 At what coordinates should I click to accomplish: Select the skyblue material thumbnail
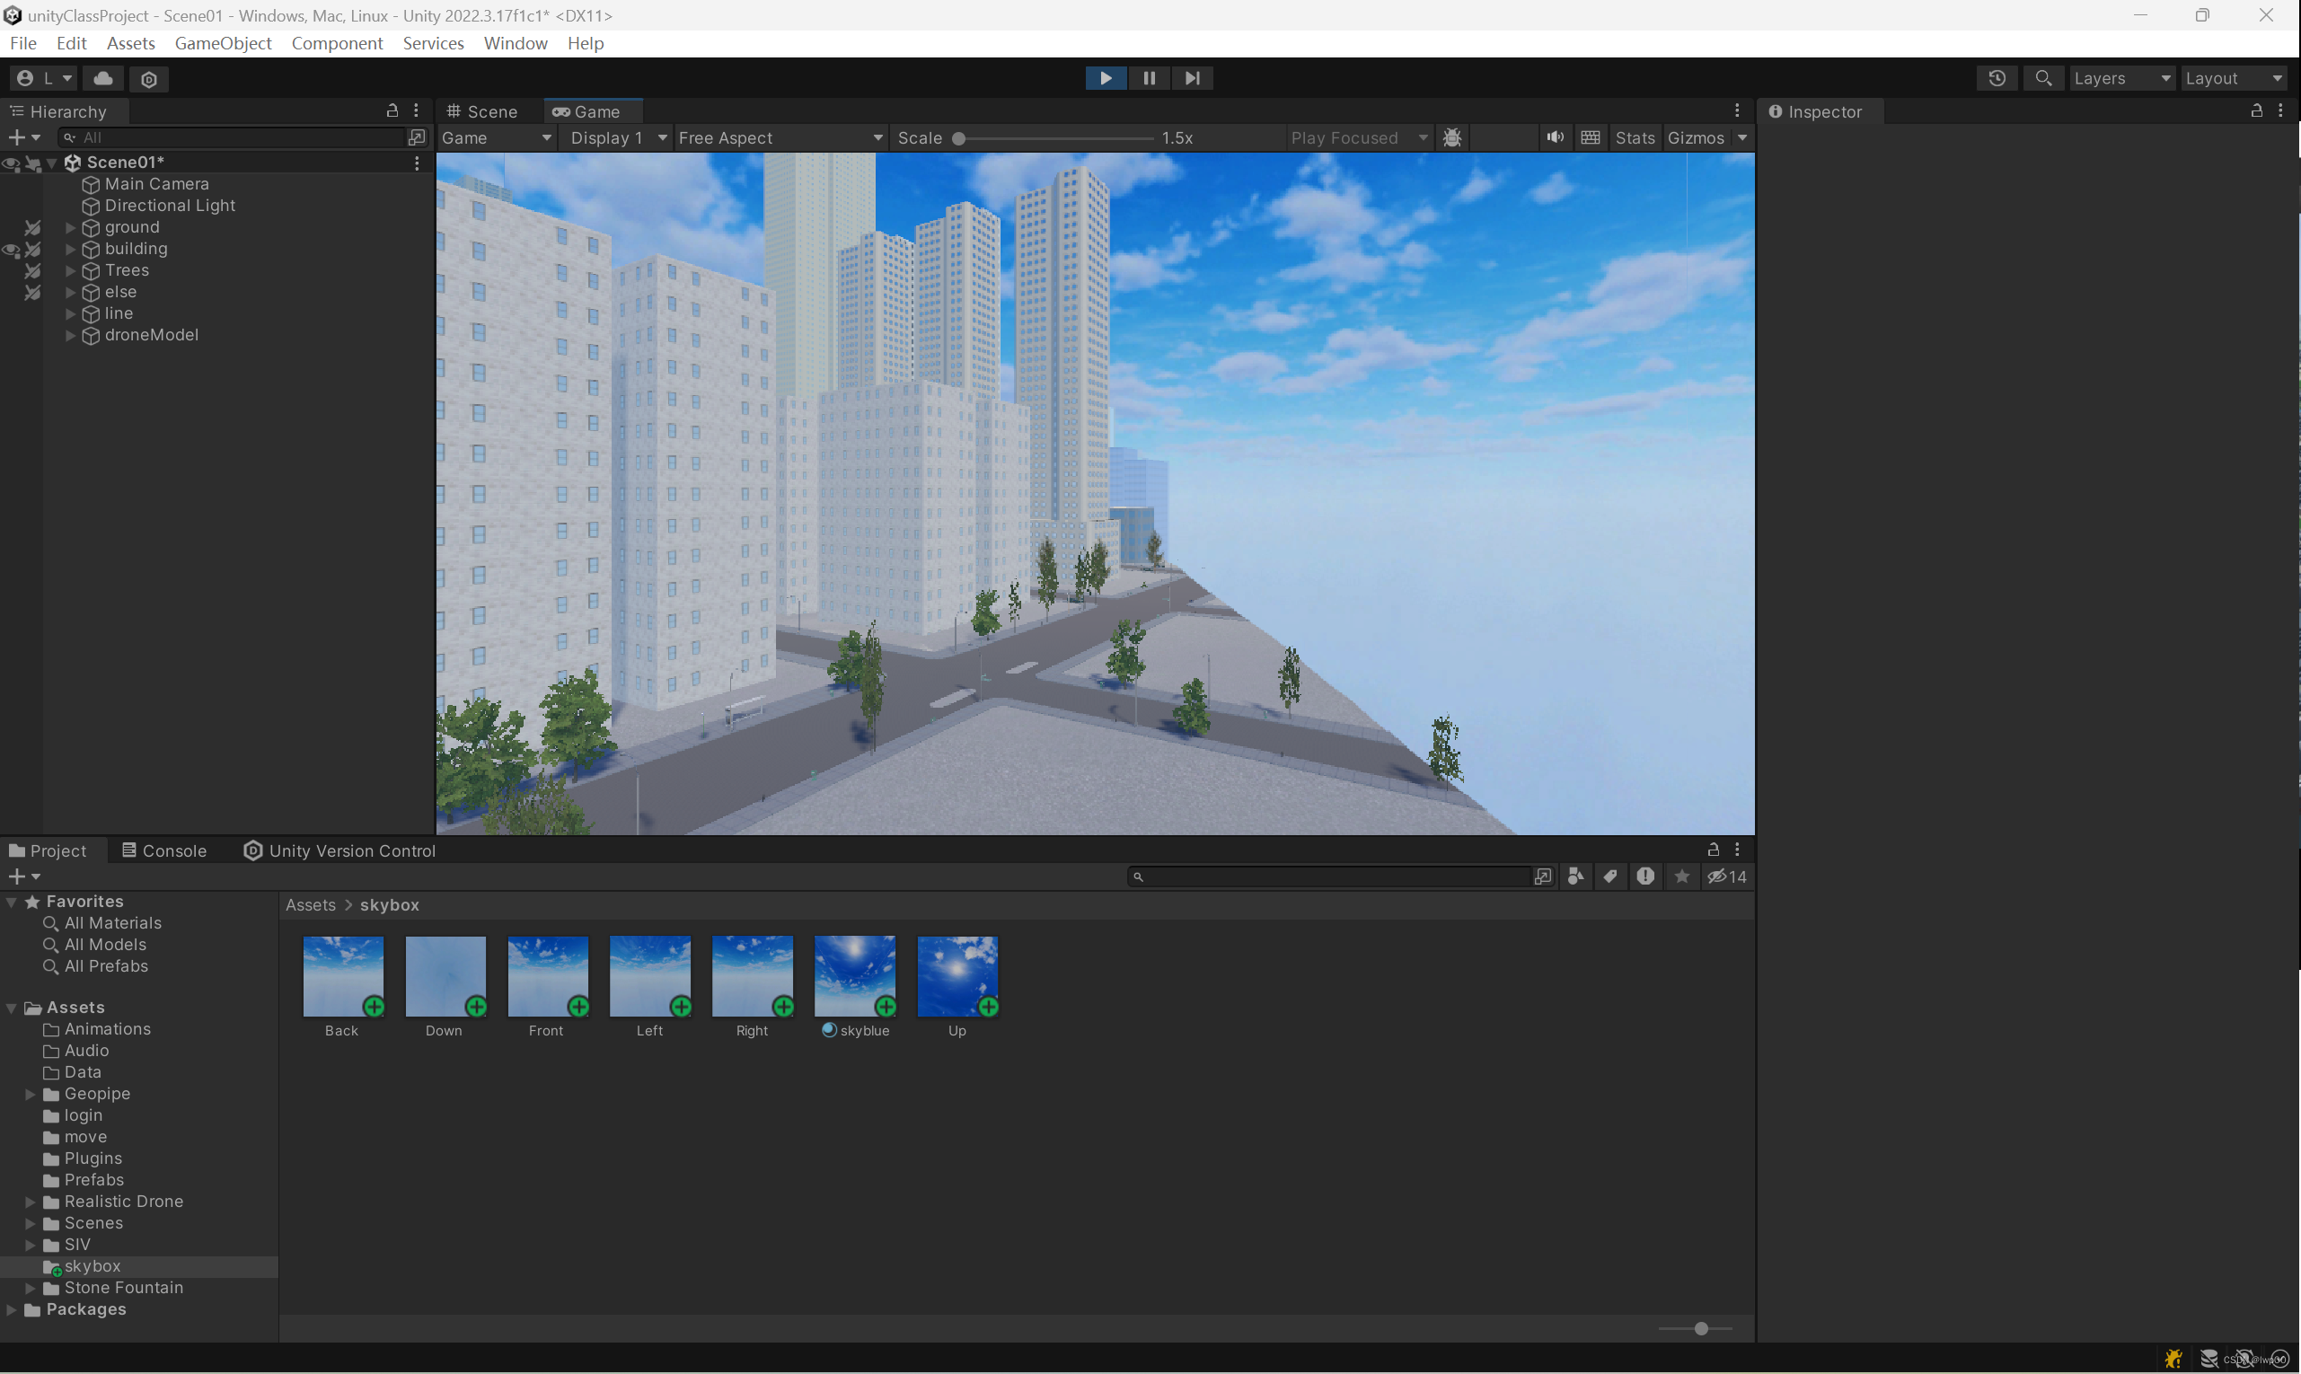(854, 976)
